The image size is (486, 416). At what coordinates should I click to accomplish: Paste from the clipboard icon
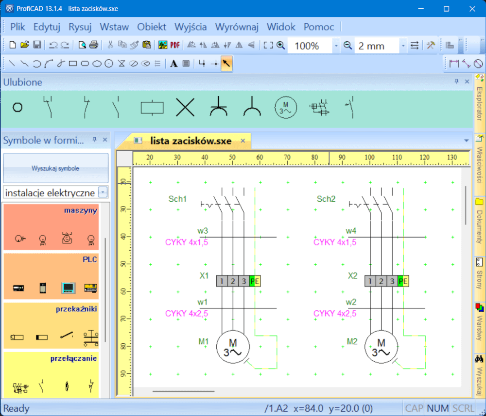(147, 45)
